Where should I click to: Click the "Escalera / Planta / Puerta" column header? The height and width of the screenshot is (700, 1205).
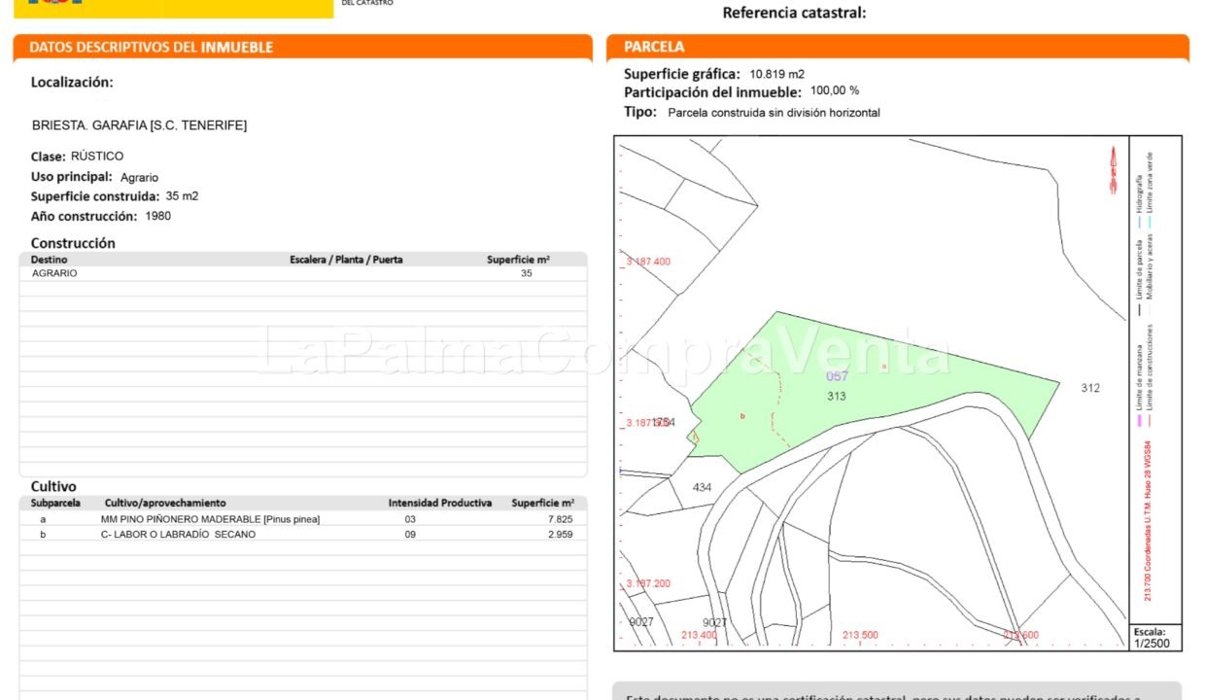[346, 260]
